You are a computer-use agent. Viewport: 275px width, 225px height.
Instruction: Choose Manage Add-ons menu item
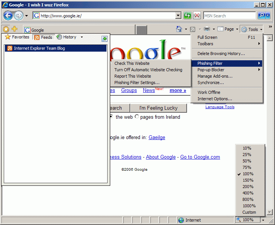click(227, 76)
